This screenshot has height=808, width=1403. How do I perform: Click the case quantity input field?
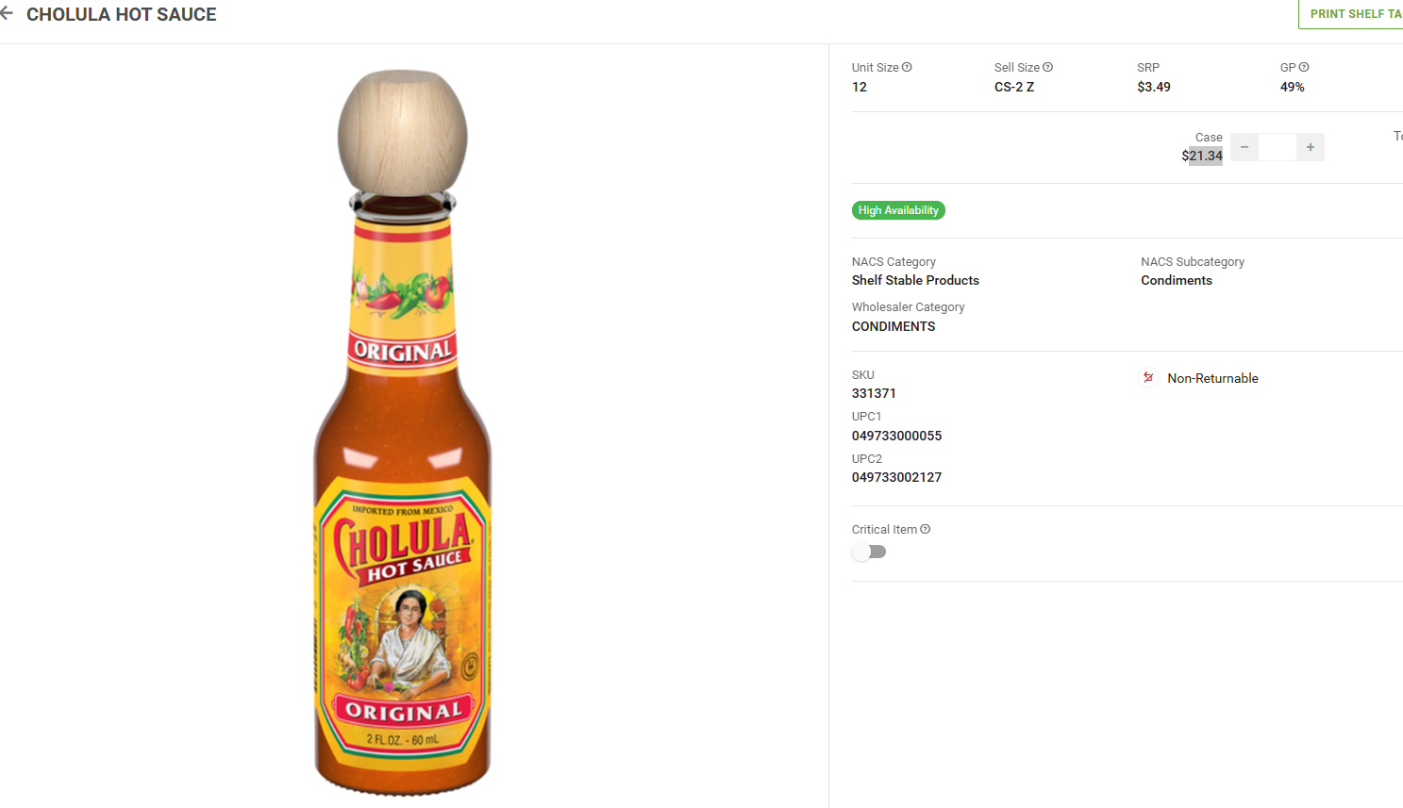(x=1278, y=147)
